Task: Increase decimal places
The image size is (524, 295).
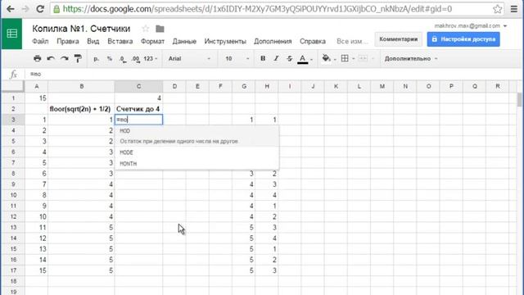Action: pyautogui.click(x=136, y=59)
